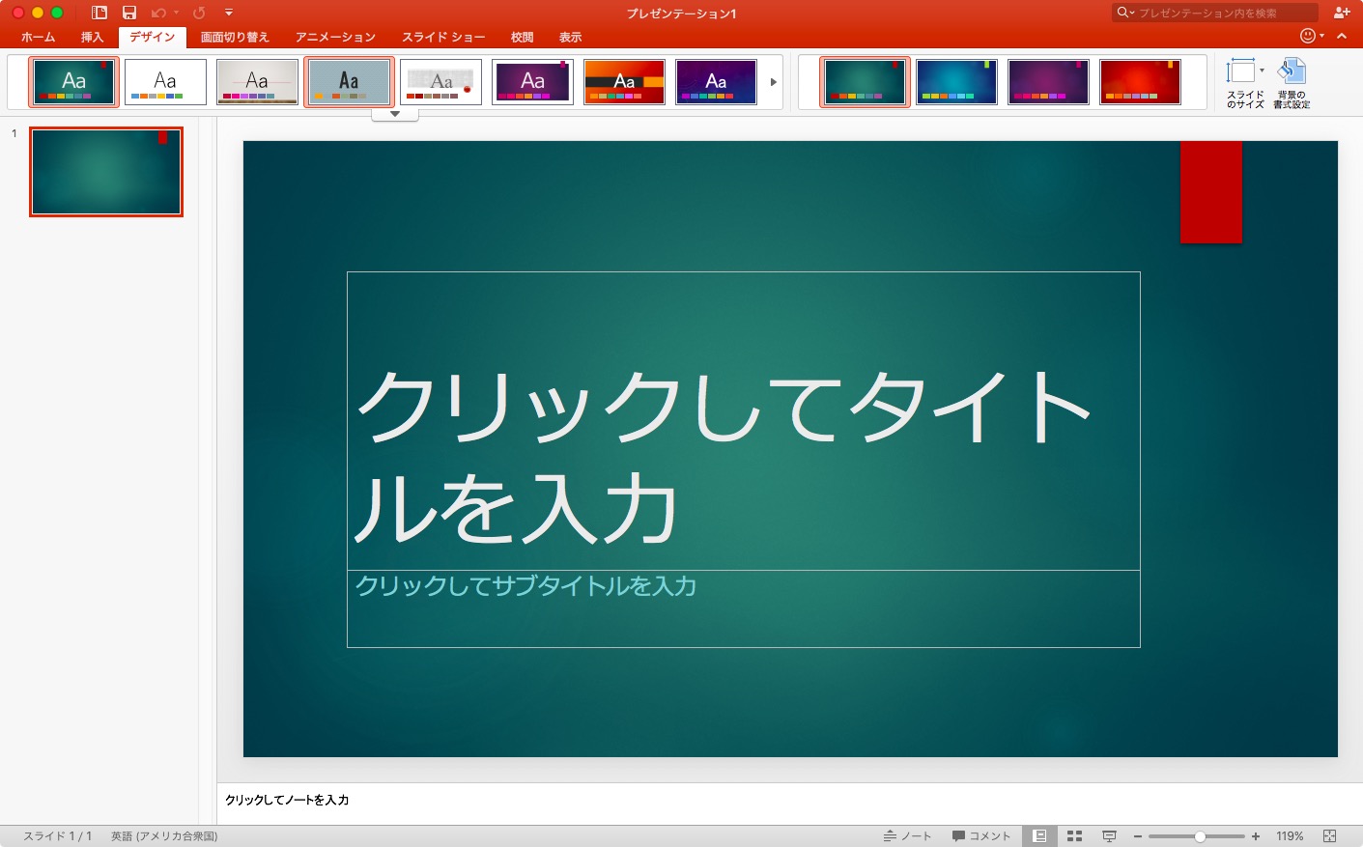
Task: Select the third beige theme thumbnail
Action: (x=257, y=82)
